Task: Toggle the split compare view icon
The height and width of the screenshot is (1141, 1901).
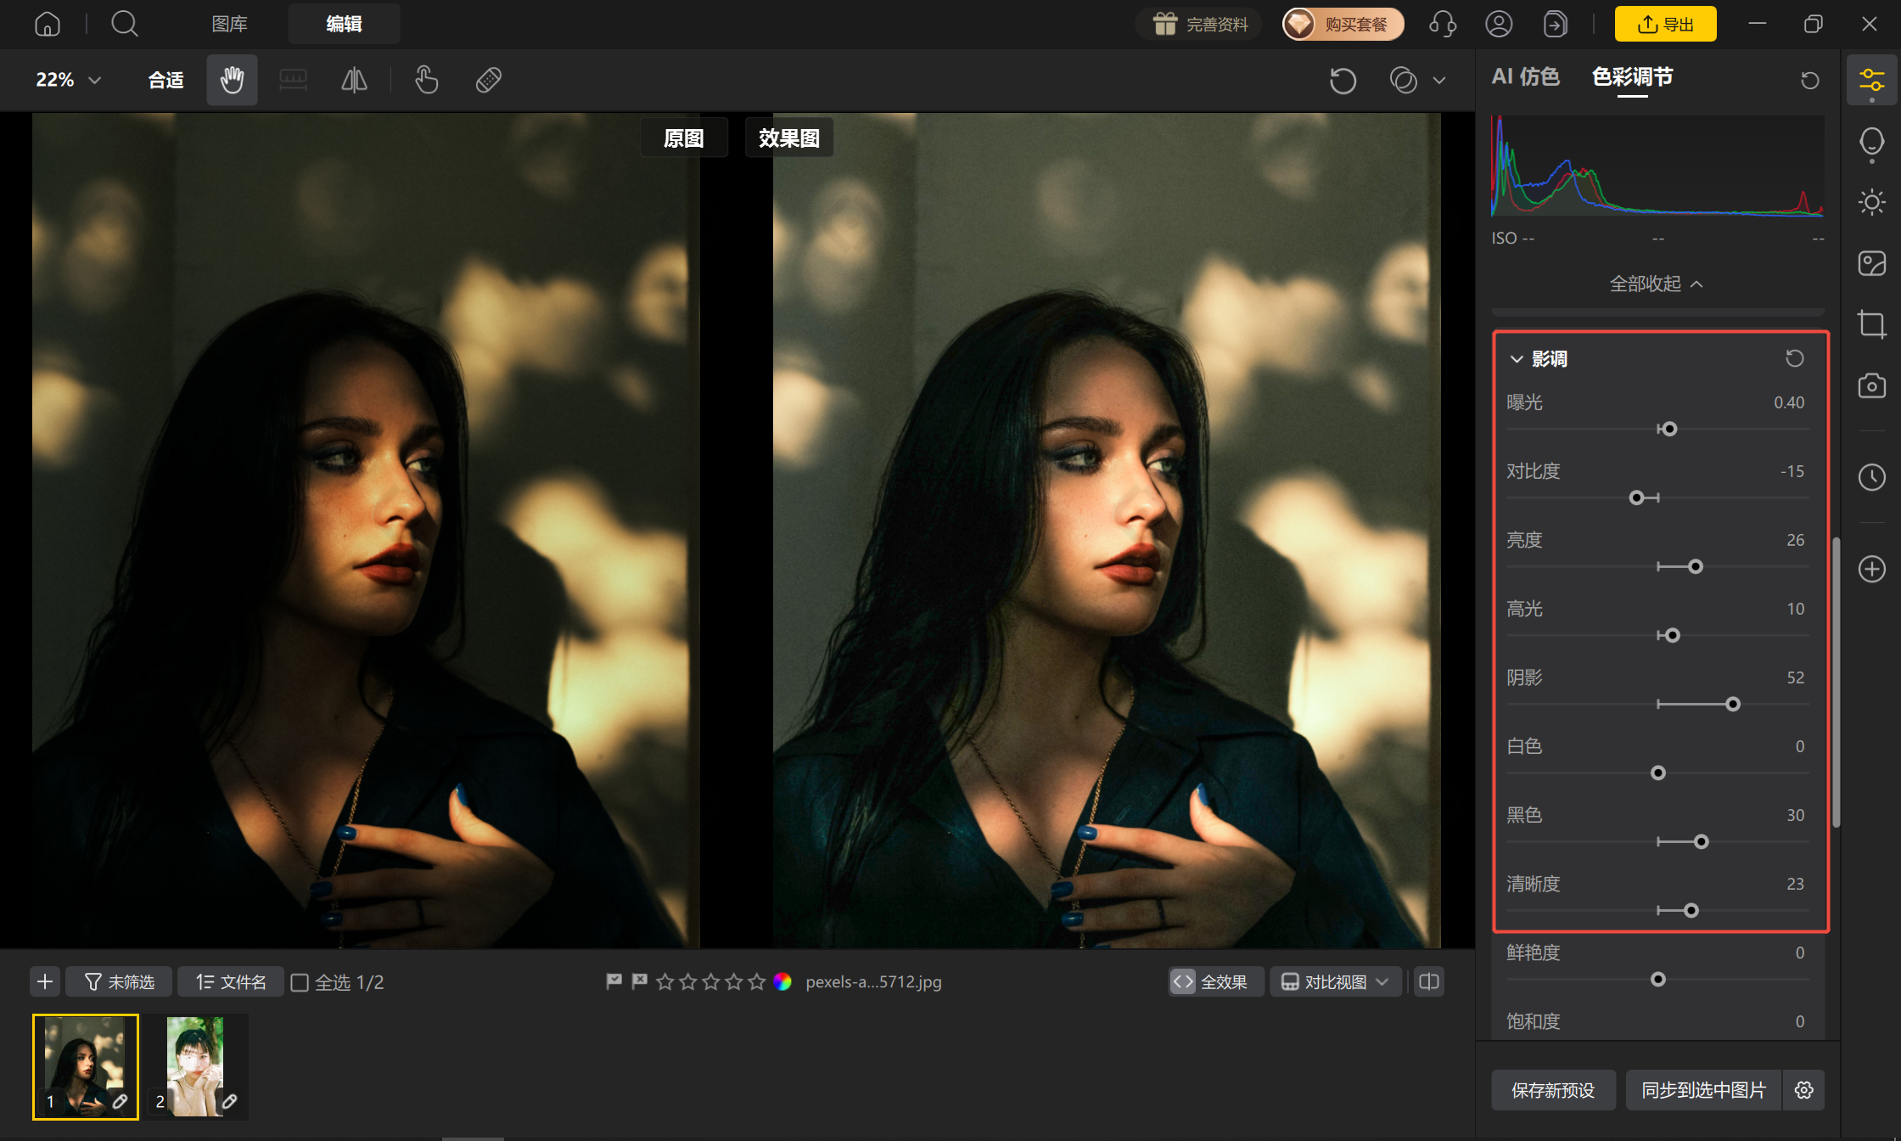Action: click(1429, 982)
